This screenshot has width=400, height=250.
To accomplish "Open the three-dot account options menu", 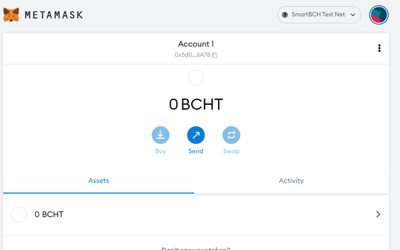I will (x=379, y=48).
